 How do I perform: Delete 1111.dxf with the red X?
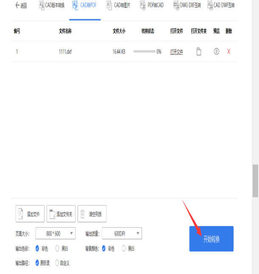228,51
